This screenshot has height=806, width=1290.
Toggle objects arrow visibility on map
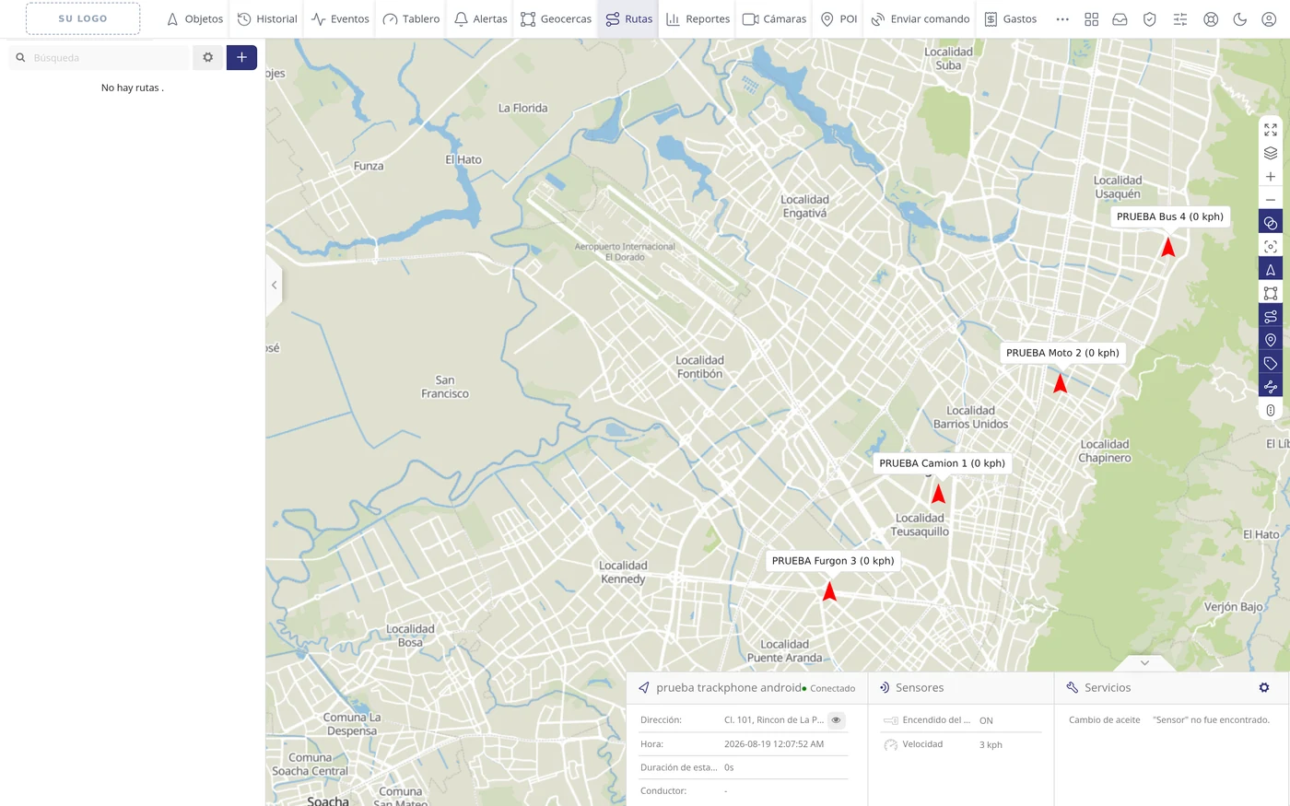(1271, 270)
